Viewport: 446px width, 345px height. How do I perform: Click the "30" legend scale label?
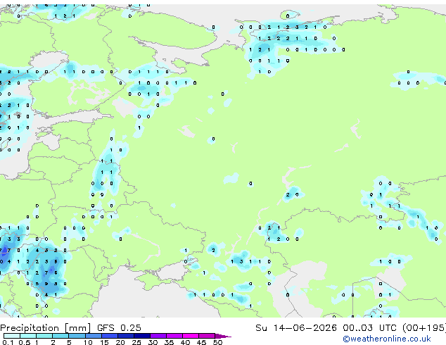(x=153, y=342)
